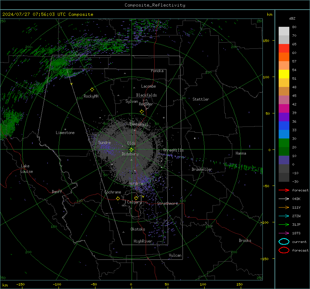
Task: Click the Blackfalds city label
Action: [x=146, y=95]
